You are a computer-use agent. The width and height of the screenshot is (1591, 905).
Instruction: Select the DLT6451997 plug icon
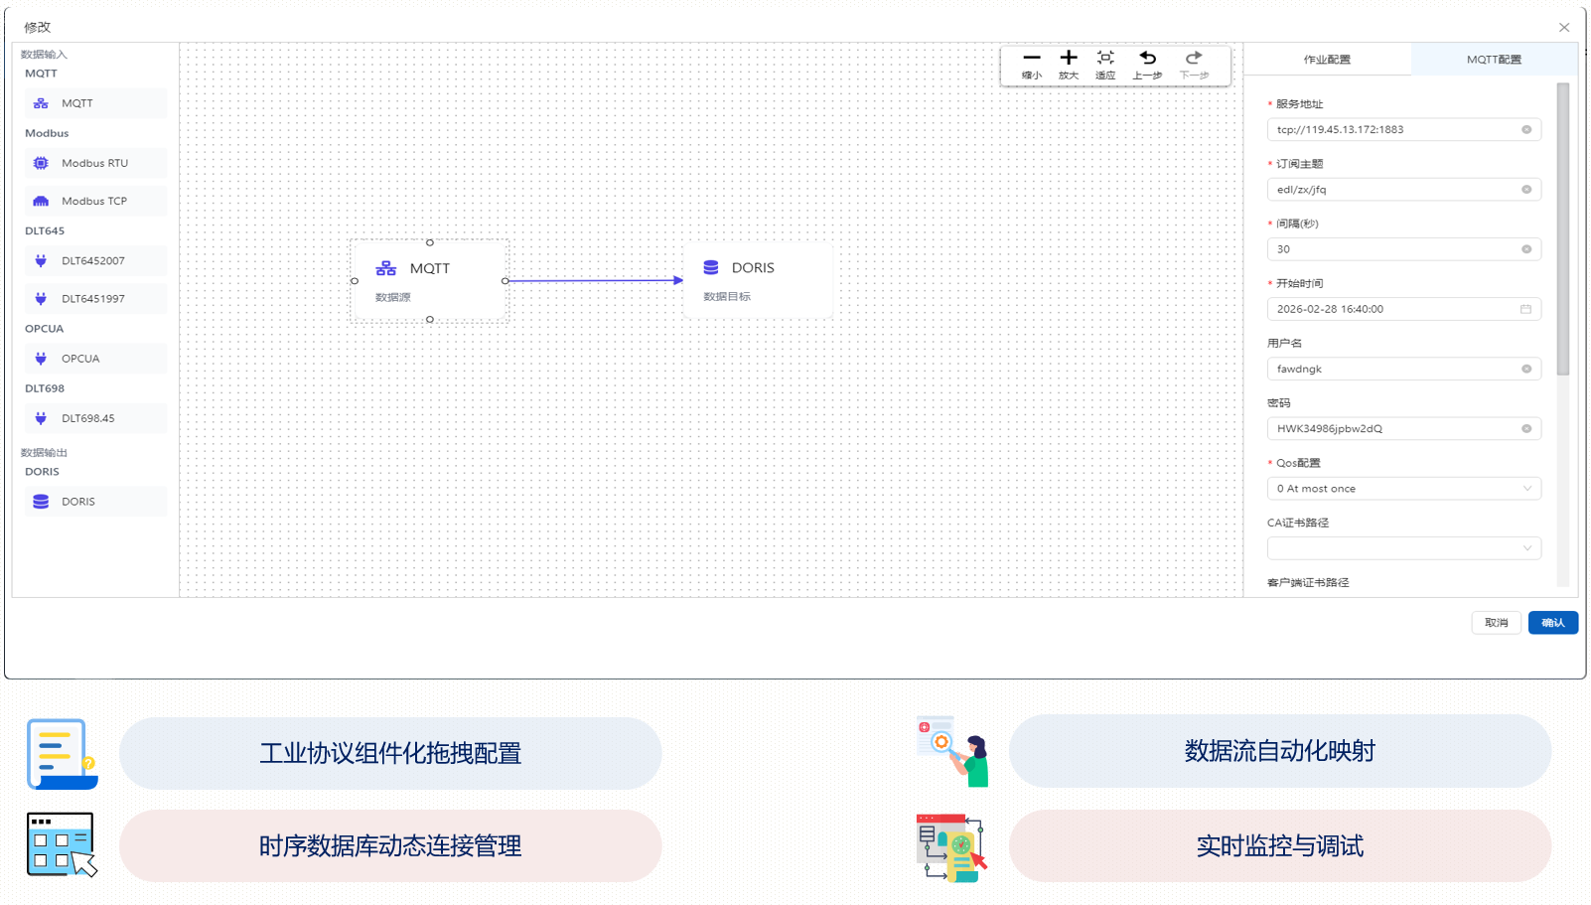pos(41,299)
